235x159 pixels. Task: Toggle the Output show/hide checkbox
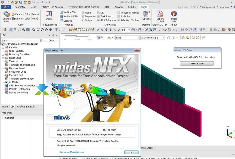click(83, 20)
